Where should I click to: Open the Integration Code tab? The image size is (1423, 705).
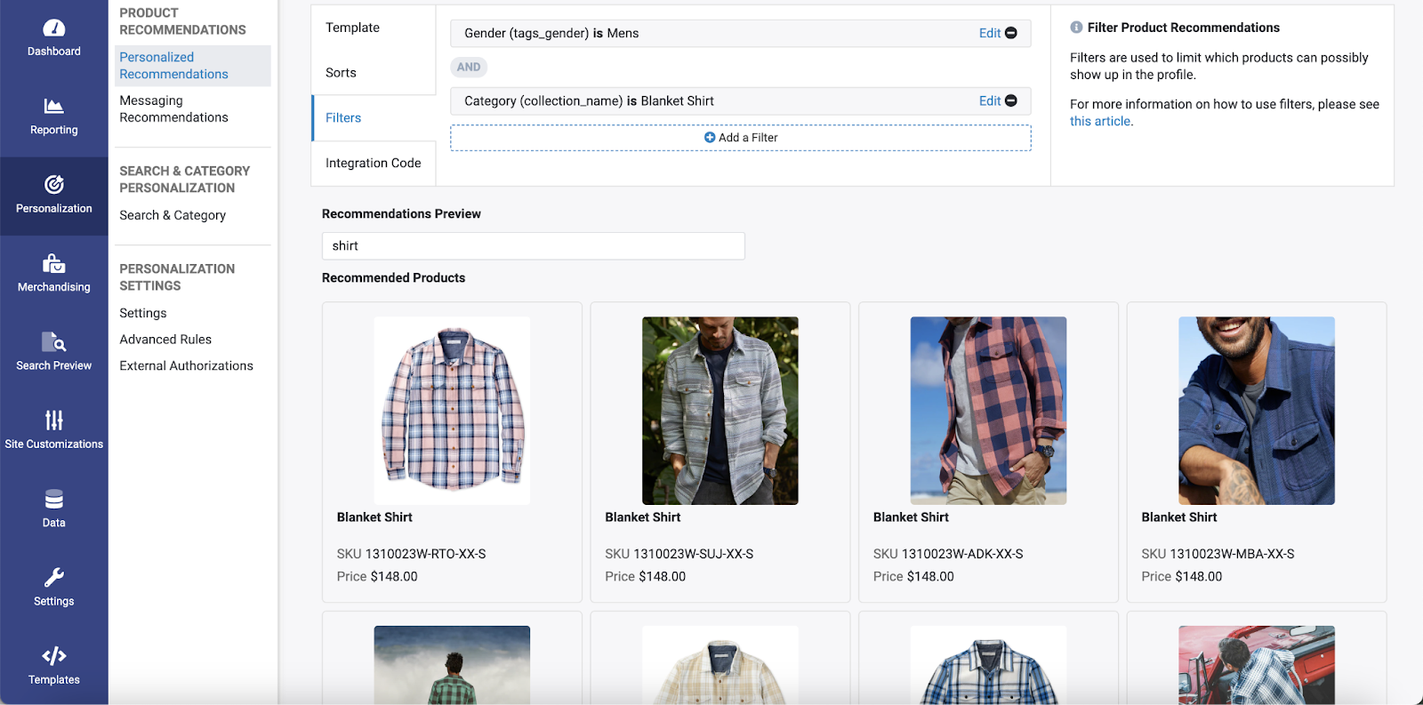[374, 164]
